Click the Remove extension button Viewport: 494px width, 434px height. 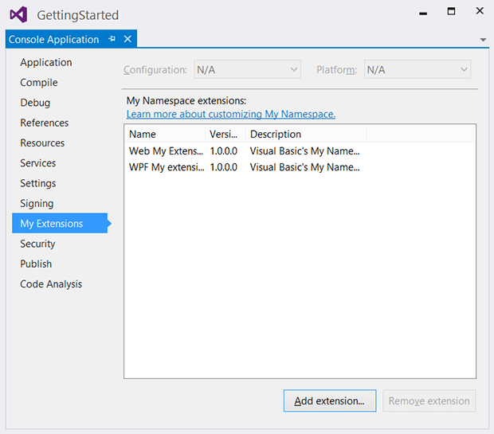(x=429, y=401)
